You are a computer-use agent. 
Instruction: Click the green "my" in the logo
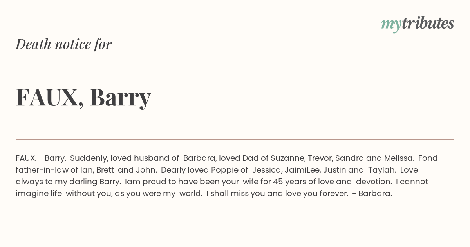(391, 25)
